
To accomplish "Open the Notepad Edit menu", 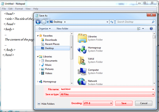I will coord(10,9).
